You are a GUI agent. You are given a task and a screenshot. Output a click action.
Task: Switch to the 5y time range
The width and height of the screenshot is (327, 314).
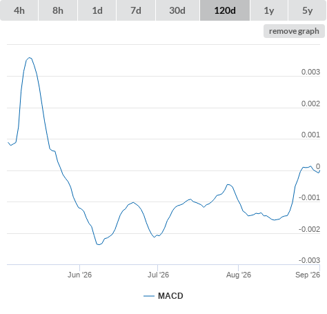pos(307,10)
